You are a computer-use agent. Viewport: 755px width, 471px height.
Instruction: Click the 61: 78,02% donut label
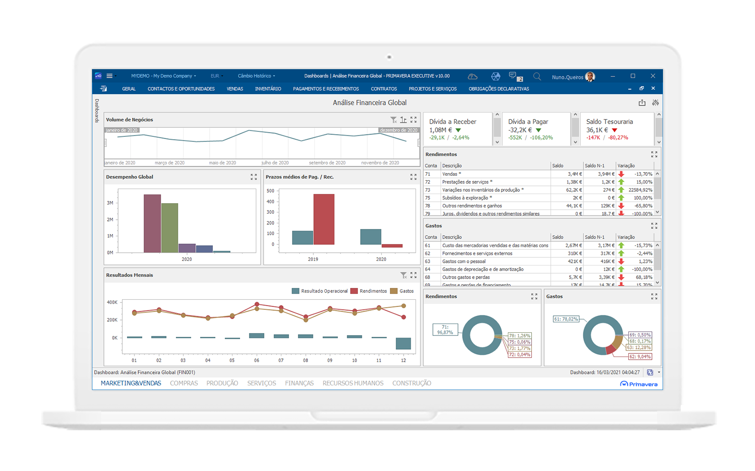coord(566,319)
